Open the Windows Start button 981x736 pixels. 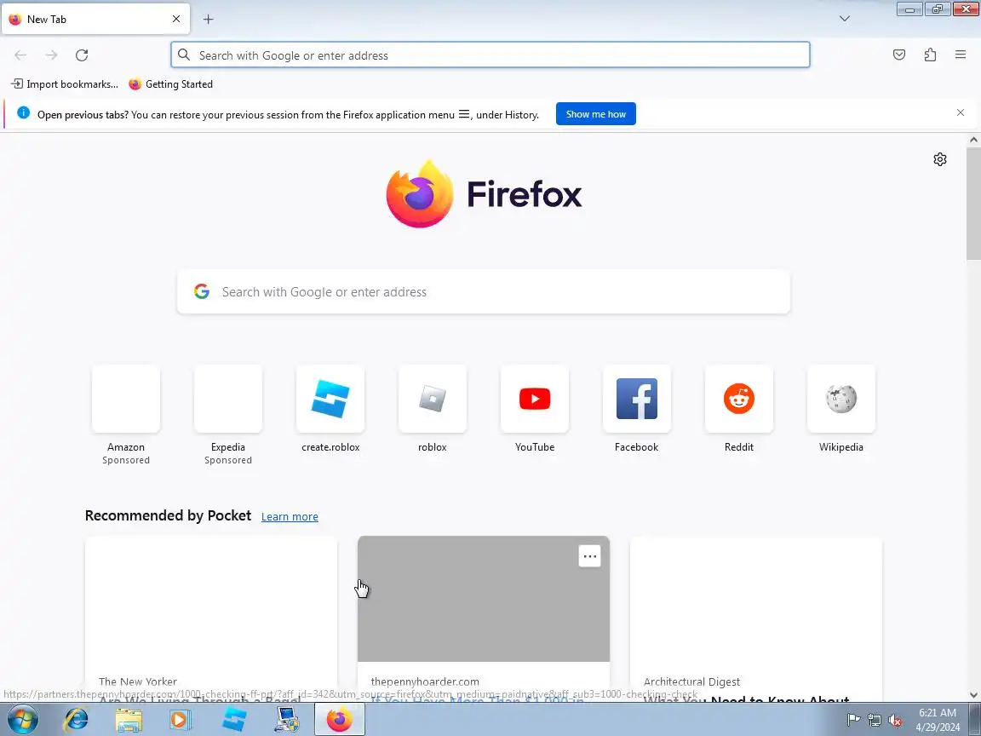point(22,720)
